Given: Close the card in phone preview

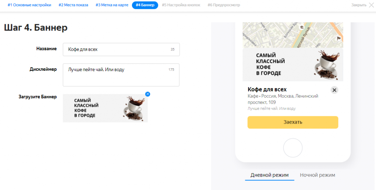Looking at the screenshot, I should pos(334,90).
